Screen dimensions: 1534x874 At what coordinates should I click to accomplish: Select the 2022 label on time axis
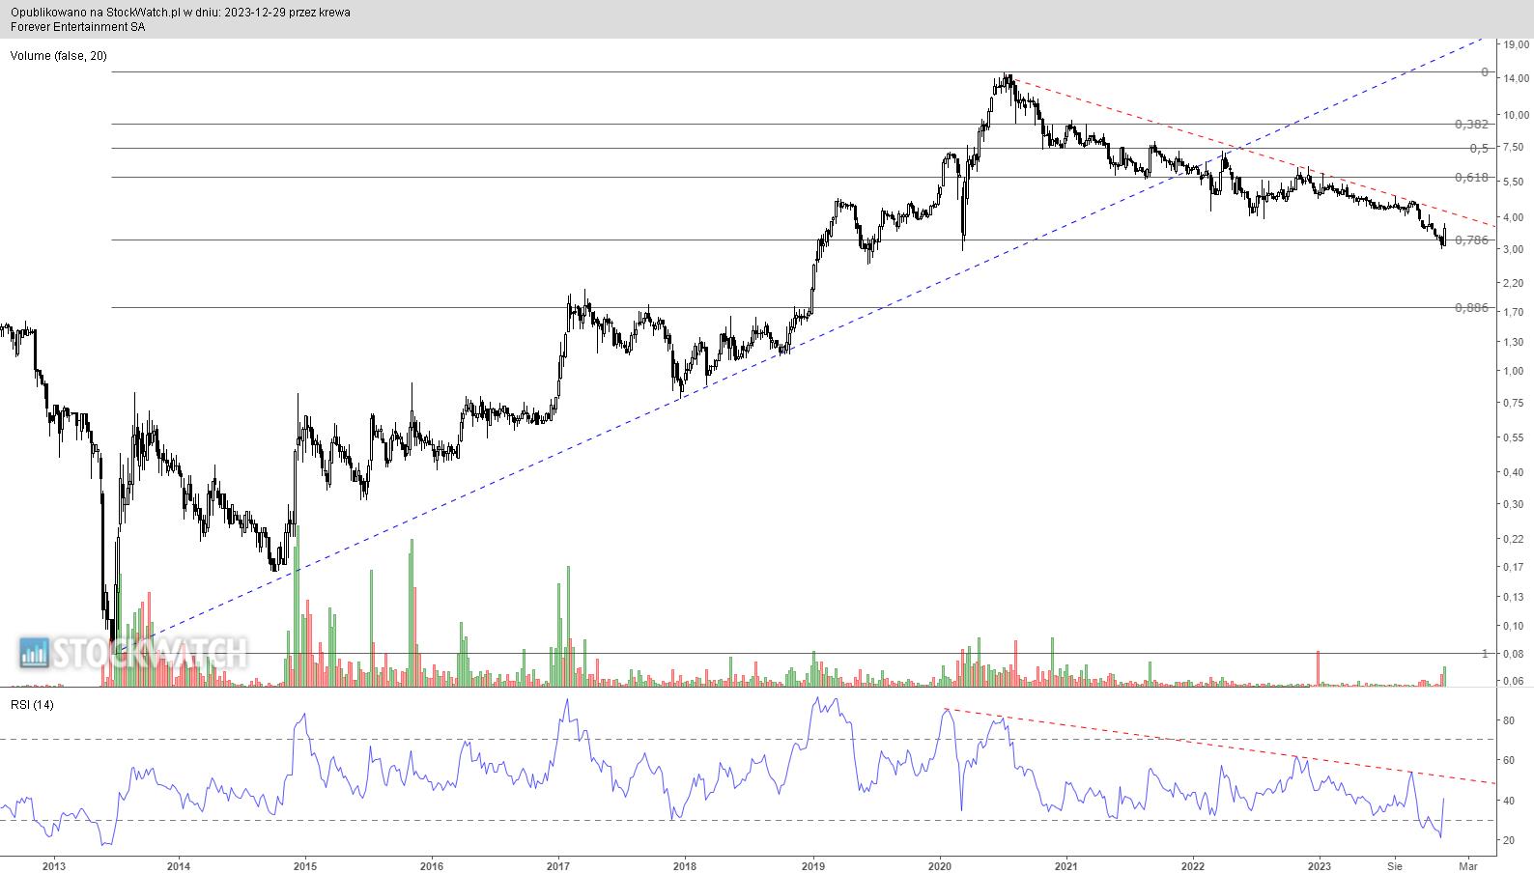pos(1193,865)
